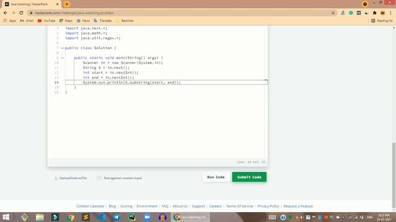The height and width of the screenshot is (222, 396).
Task: Open the Extensions puzzle-piece menu
Action: 374,13
